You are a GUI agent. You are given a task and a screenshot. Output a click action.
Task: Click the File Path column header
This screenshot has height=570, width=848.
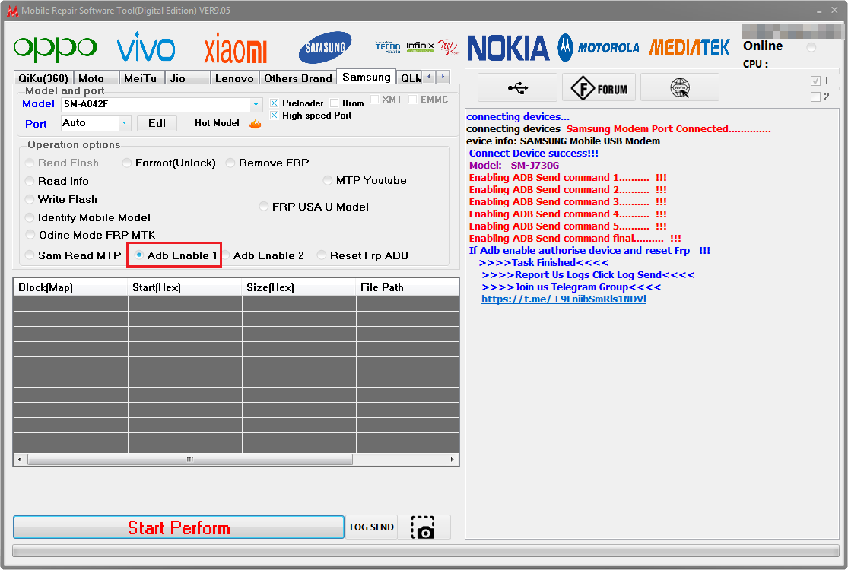pyautogui.click(x=407, y=287)
